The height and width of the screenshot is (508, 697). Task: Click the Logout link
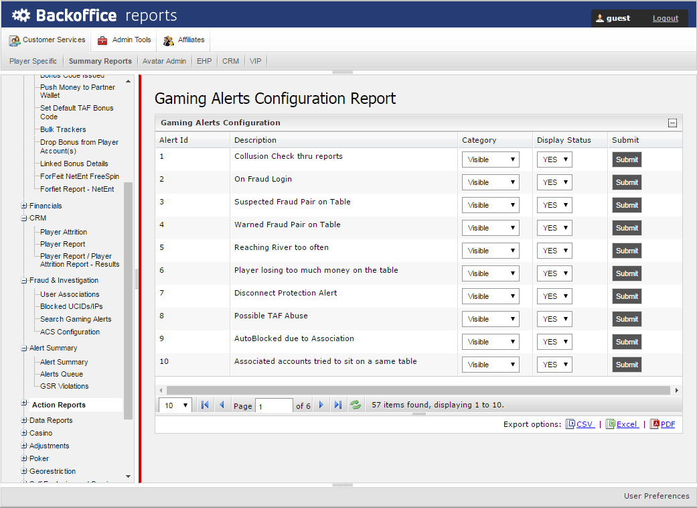(665, 18)
